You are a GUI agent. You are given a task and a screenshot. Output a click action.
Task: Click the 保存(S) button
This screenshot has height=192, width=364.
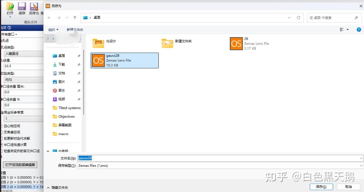321,187
